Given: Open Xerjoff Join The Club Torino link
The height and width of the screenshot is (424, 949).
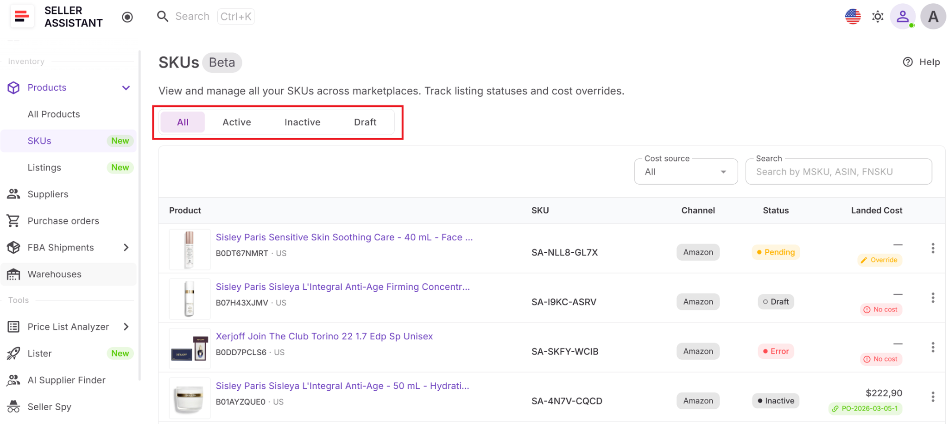Looking at the screenshot, I should [x=324, y=337].
